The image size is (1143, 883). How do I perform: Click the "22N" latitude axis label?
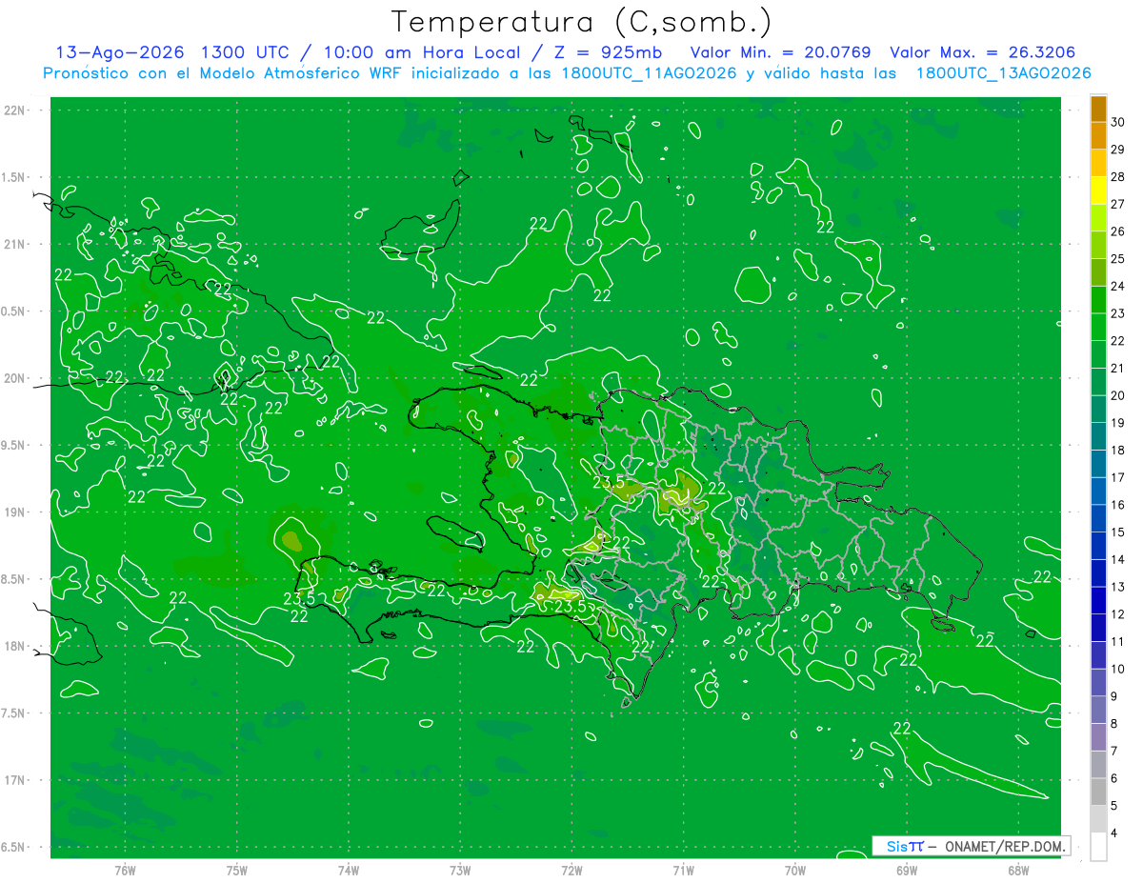(x=16, y=110)
